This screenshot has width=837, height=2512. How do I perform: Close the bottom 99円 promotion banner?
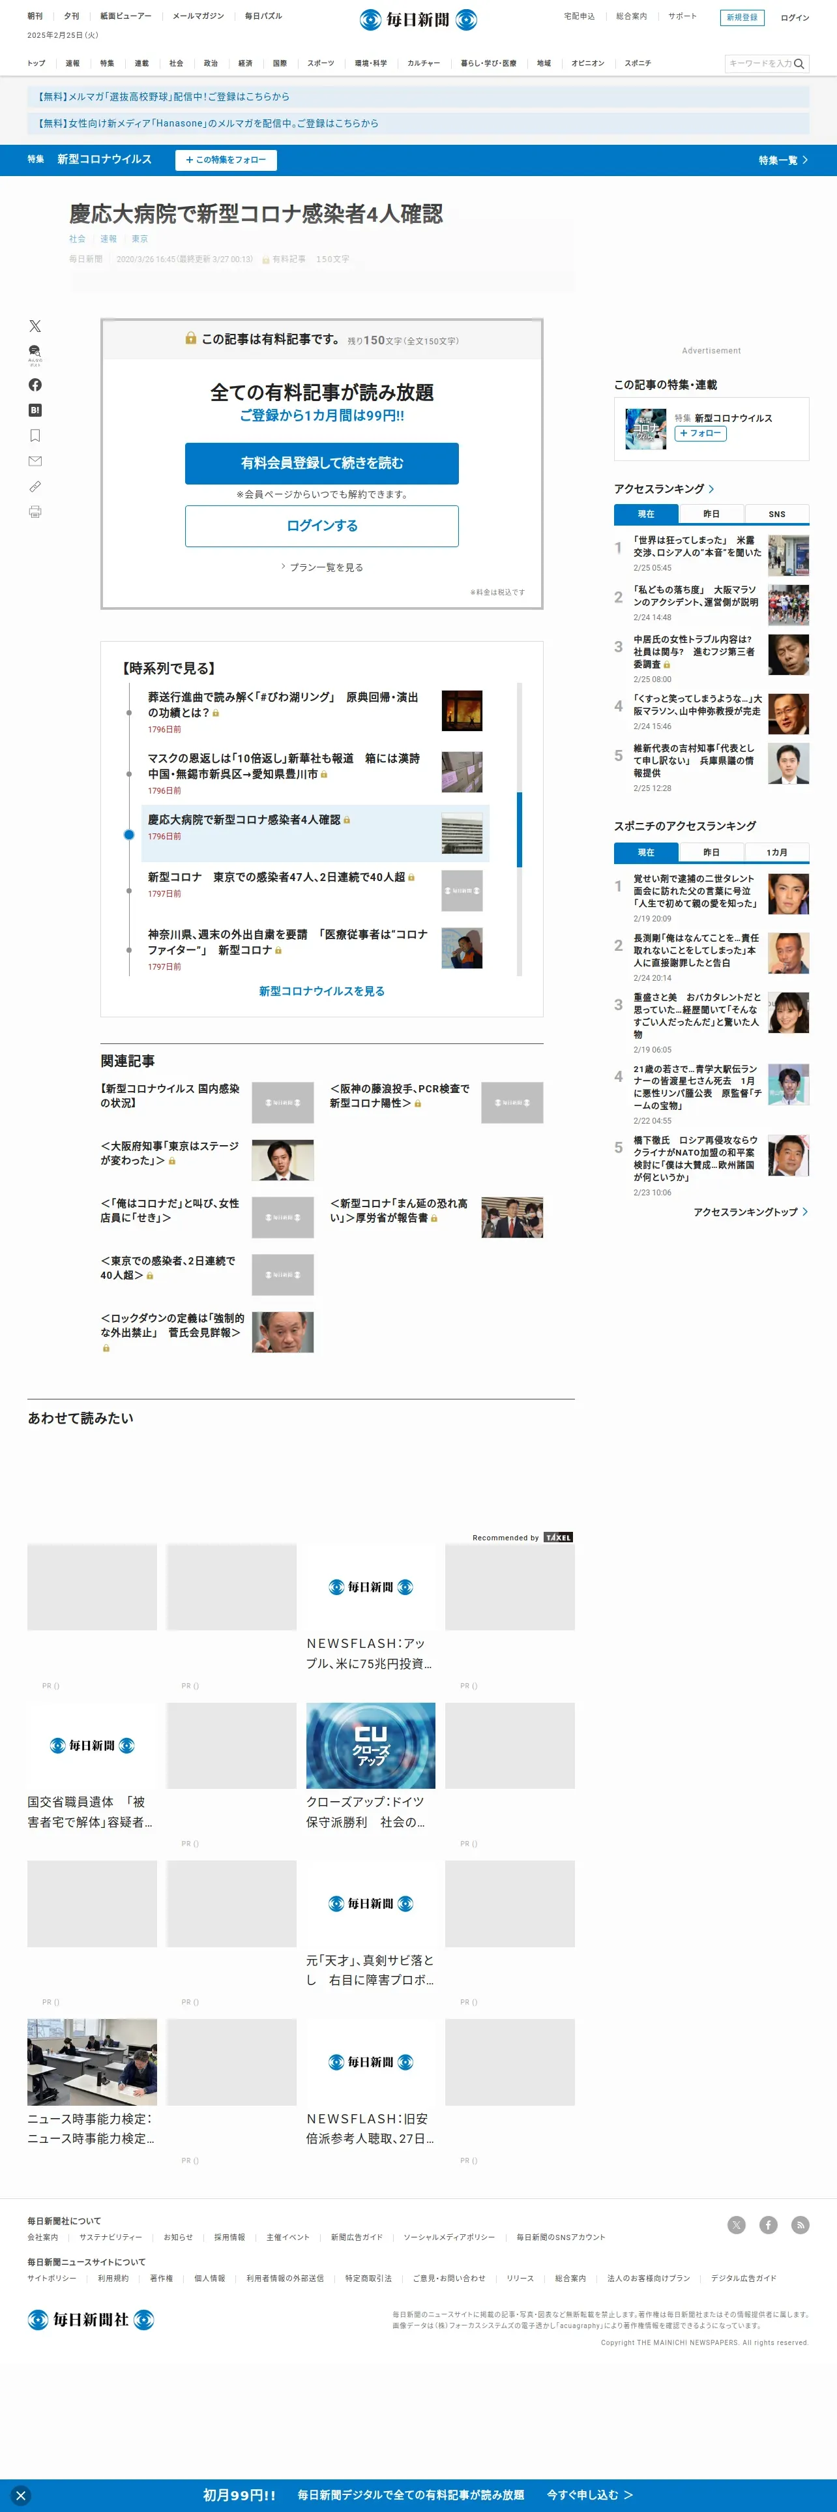[20, 2496]
